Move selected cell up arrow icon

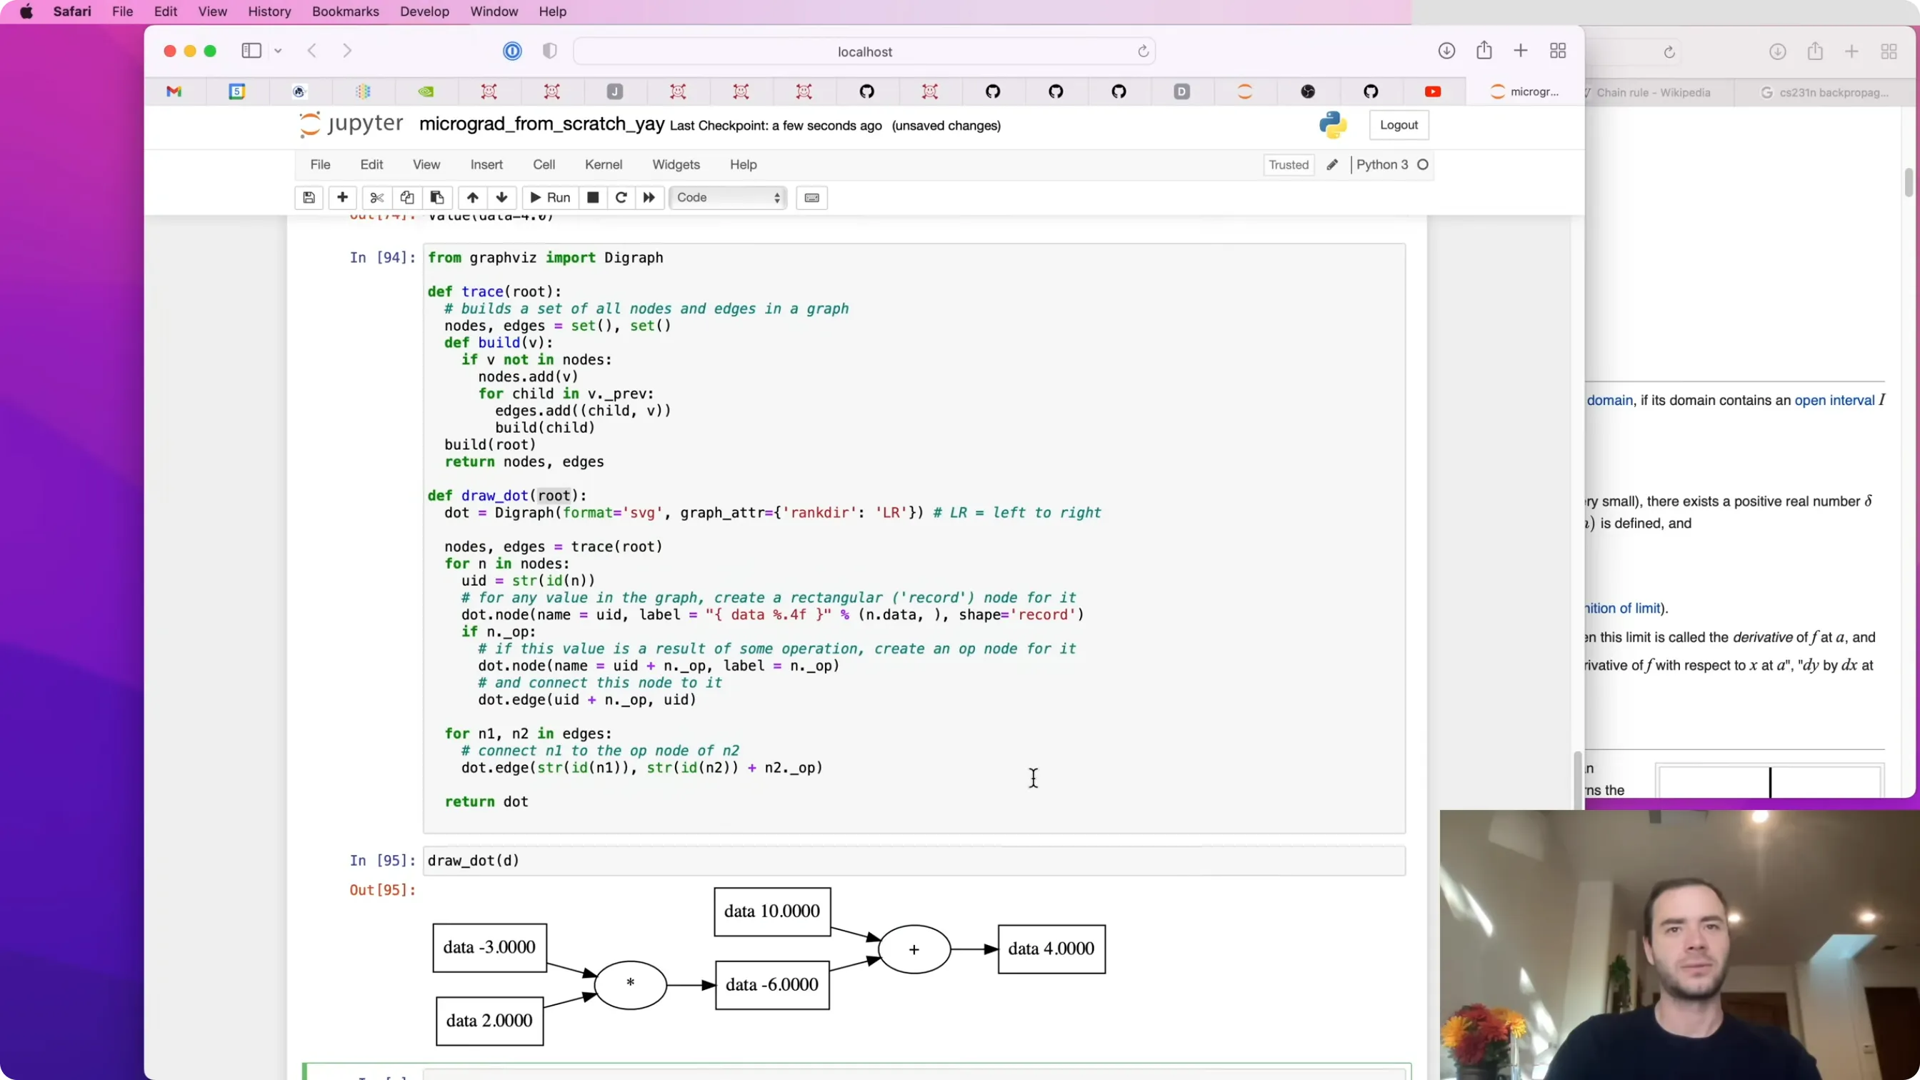473,198
